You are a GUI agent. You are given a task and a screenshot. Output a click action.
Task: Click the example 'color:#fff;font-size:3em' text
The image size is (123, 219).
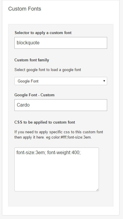(x=71, y=137)
